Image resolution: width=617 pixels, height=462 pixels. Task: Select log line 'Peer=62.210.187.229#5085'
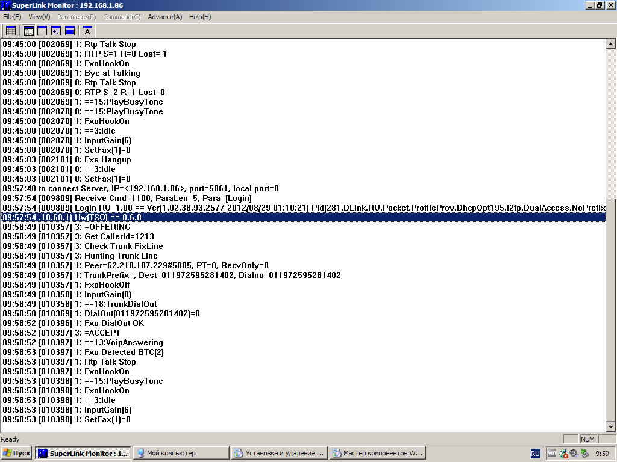(x=304, y=265)
